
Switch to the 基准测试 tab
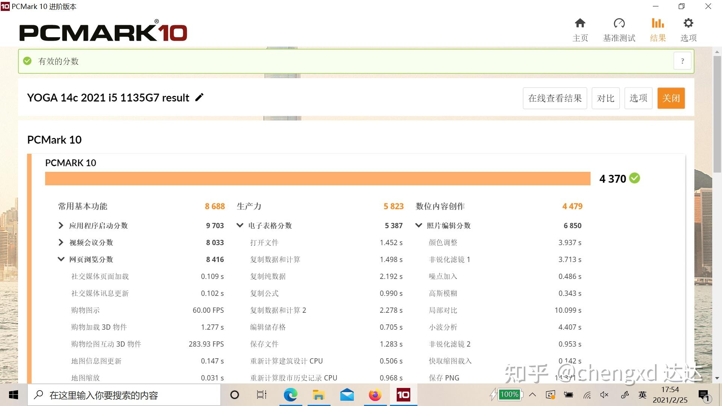[619, 23]
